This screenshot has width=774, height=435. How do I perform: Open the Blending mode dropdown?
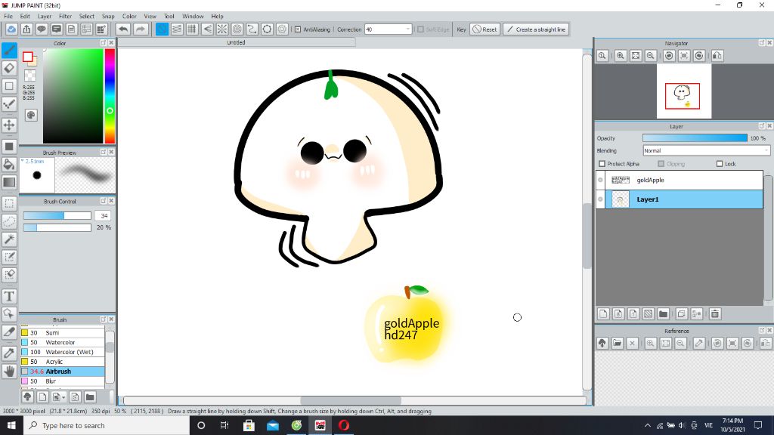tap(707, 150)
